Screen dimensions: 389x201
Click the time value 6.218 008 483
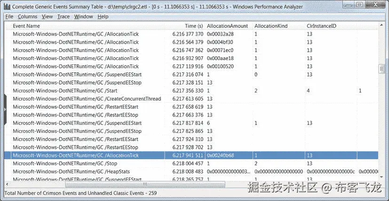pyautogui.click(x=188, y=171)
